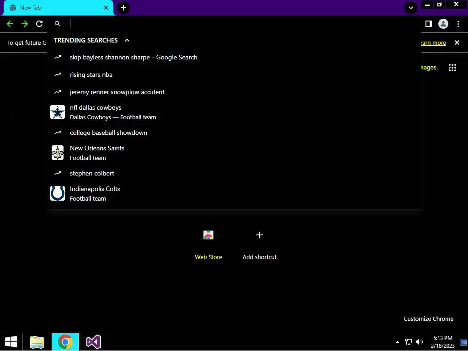The width and height of the screenshot is (468, 351).
Task: Select skip bayless shannon sharpe suggestion
Action: tap(234, 57)
